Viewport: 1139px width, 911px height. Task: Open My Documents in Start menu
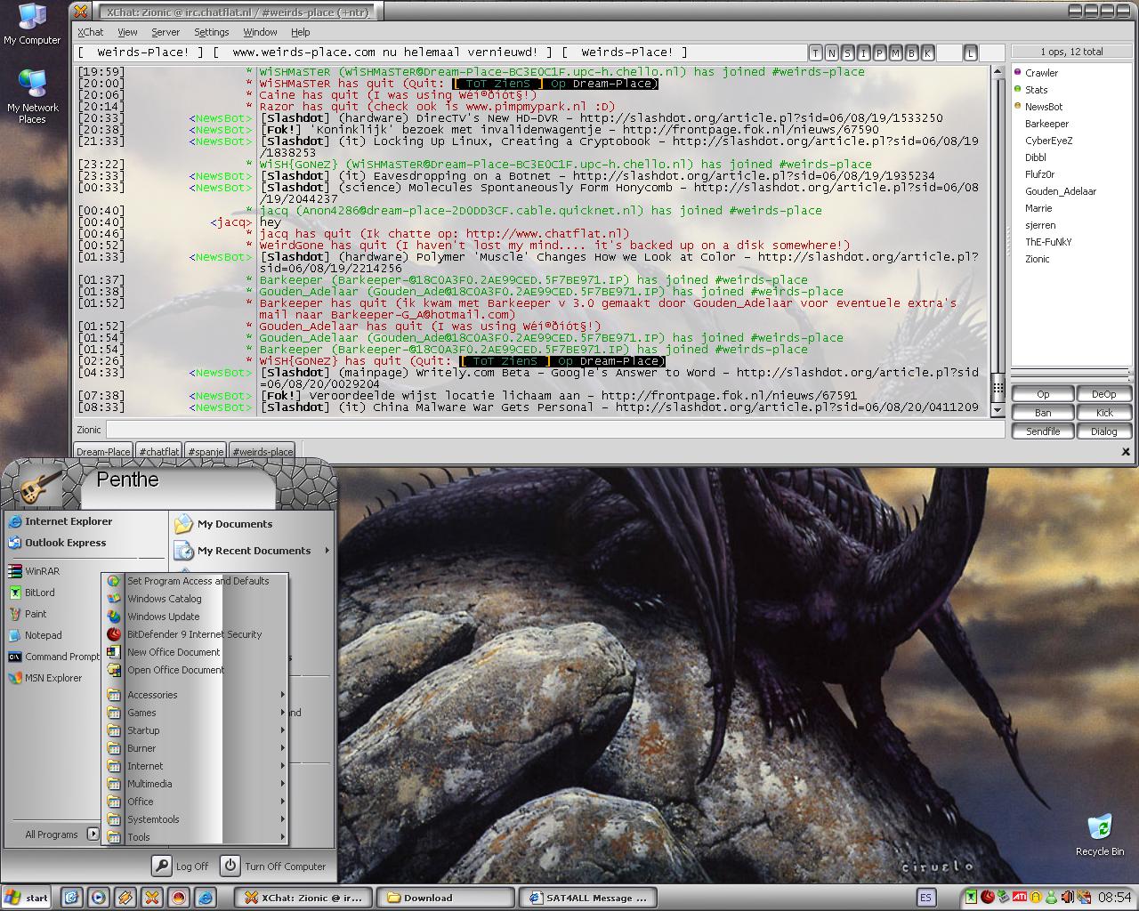point(224,524)
